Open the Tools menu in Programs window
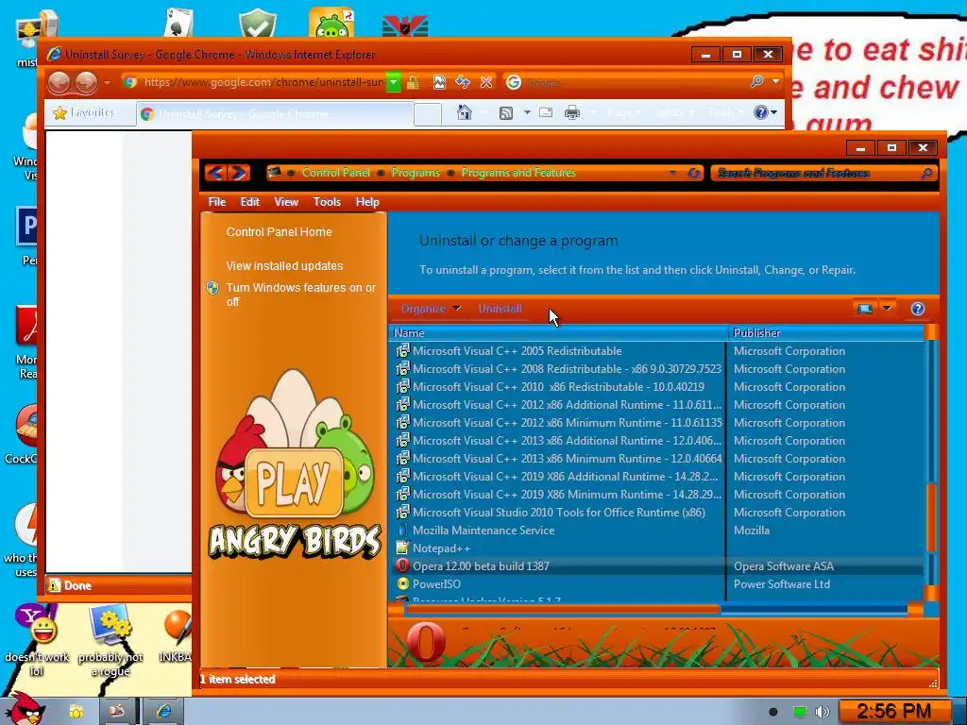This screenshot has height=725, width=967. [327, 202]
